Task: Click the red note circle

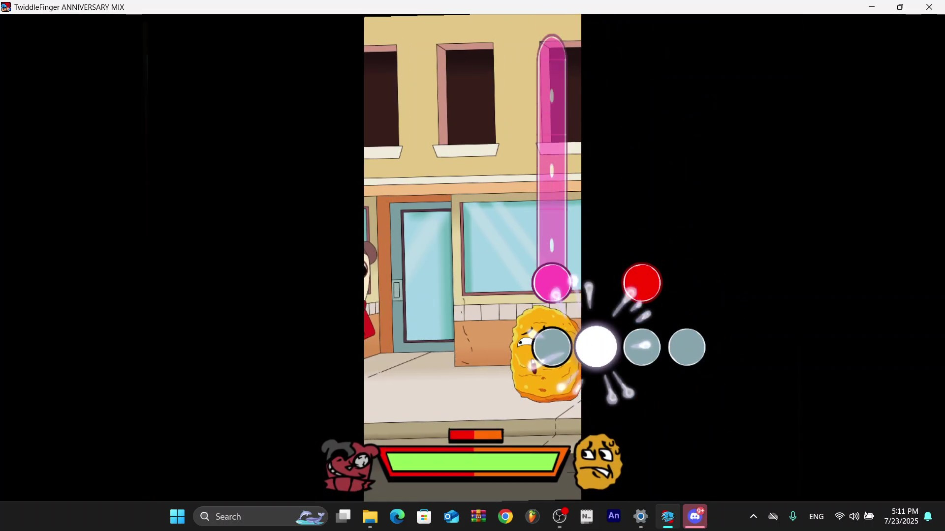Action: click(x=642, y=283)
